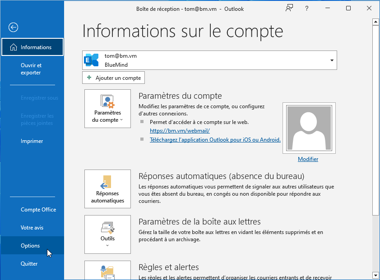Open the Ouvrir et exporter menu
380x280 pixels.
31,69
